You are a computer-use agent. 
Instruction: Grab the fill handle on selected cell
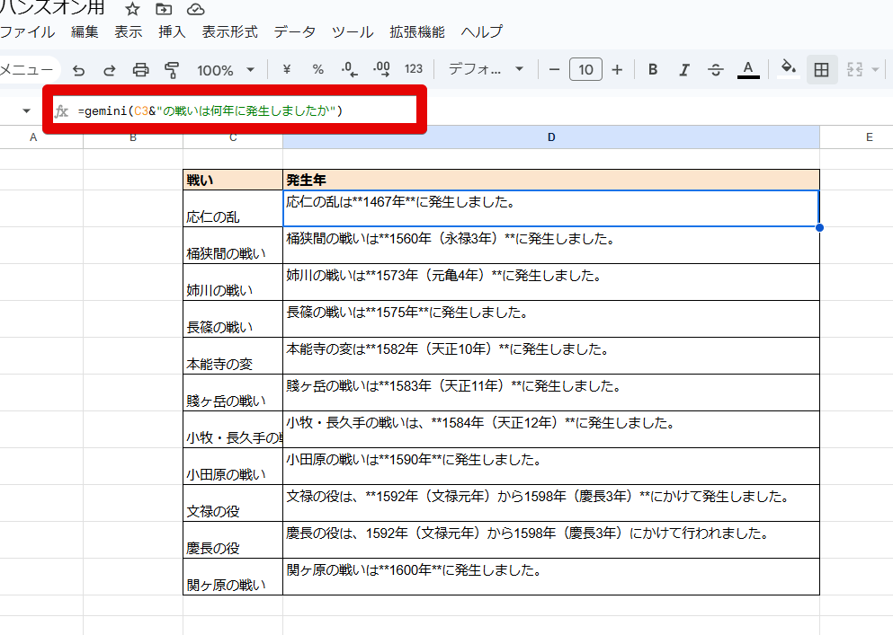(819, 227)
